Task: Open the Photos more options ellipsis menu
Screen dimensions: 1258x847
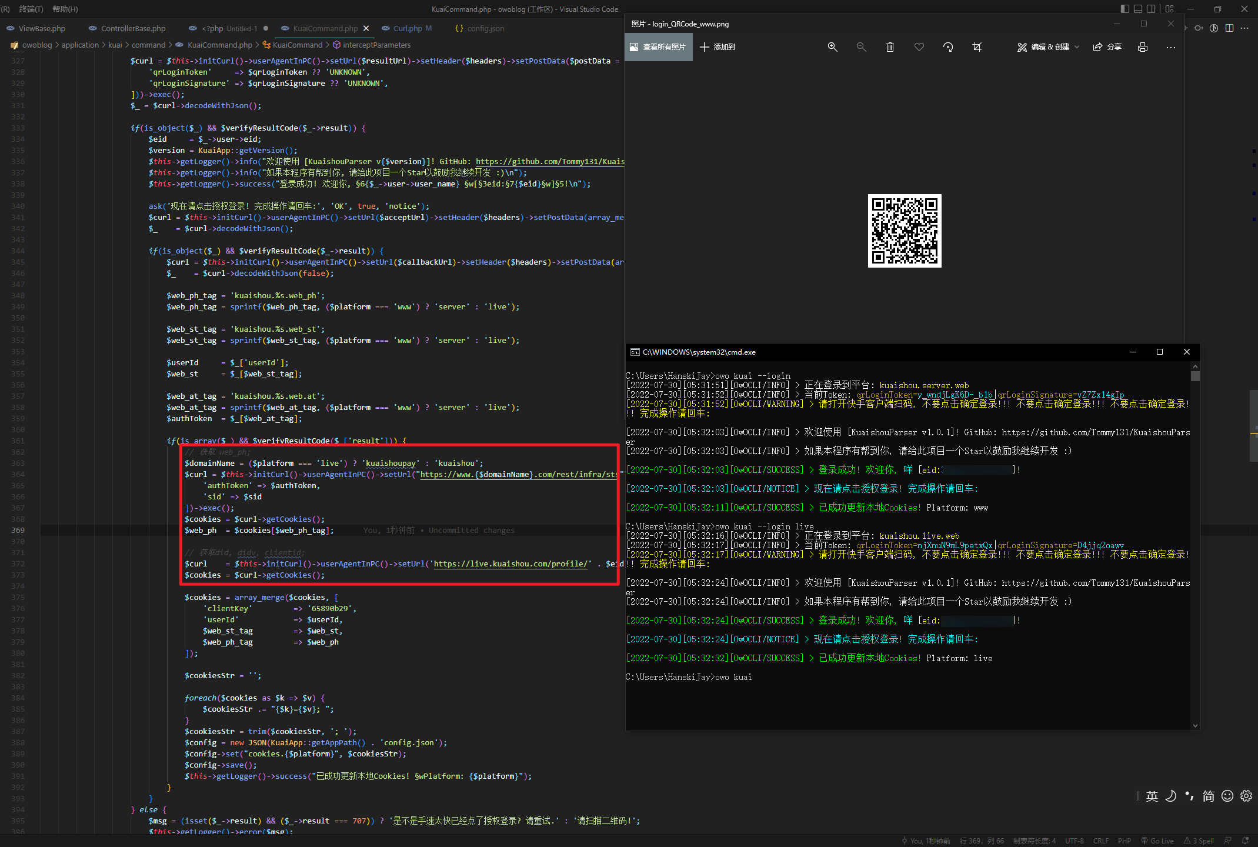Action: (x=1170, y=47)
